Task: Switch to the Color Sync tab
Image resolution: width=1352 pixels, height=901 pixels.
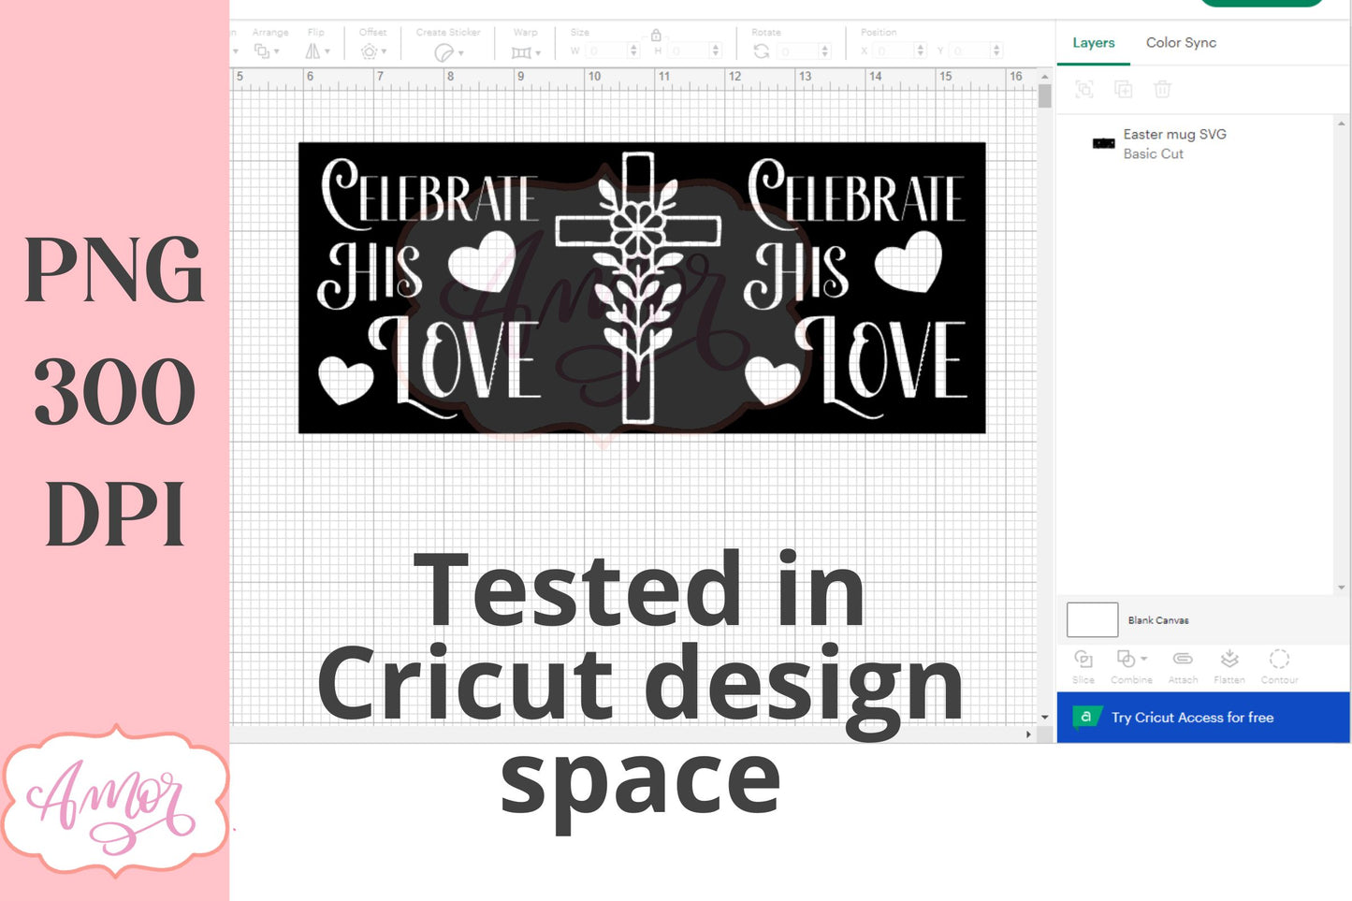Action: click(1182, 42)
